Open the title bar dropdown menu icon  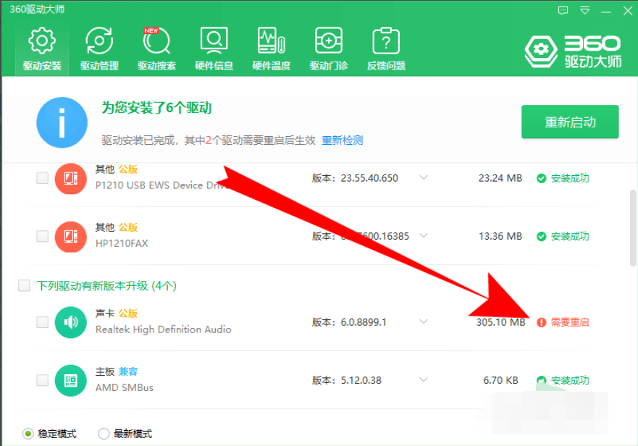tap(584, 11)
